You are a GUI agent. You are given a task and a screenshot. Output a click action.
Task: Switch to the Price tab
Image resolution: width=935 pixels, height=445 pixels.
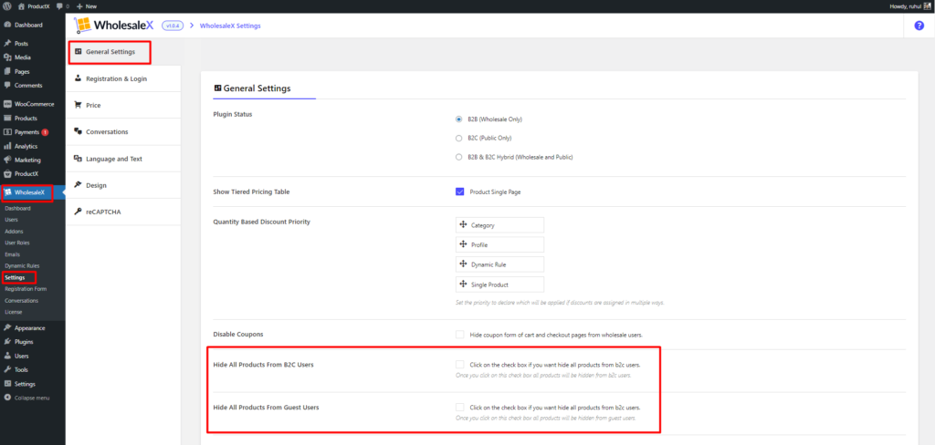(x=123, y=105)
